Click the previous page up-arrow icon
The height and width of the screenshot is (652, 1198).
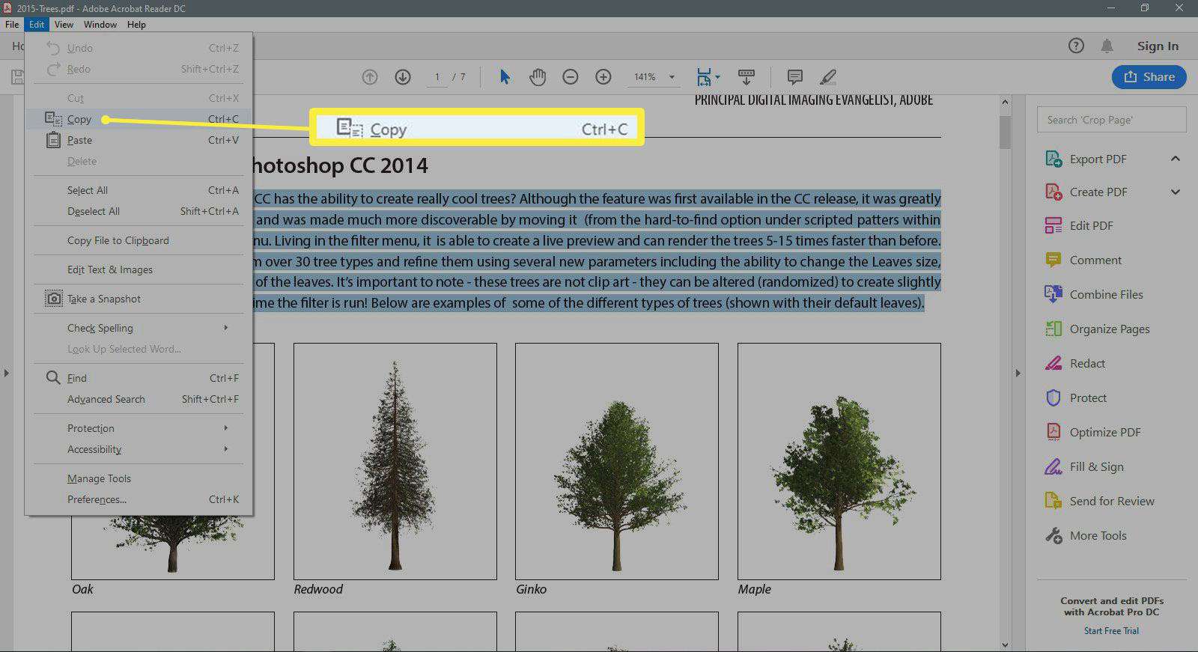coord(370,77)
